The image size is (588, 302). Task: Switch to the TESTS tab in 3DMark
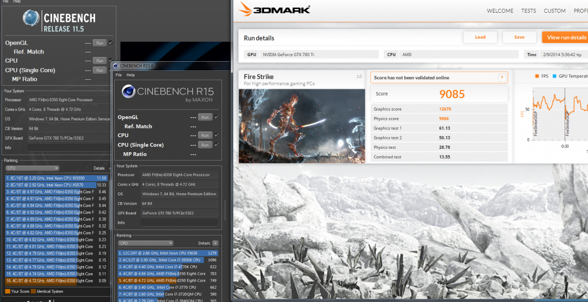(x=528, y=11)
